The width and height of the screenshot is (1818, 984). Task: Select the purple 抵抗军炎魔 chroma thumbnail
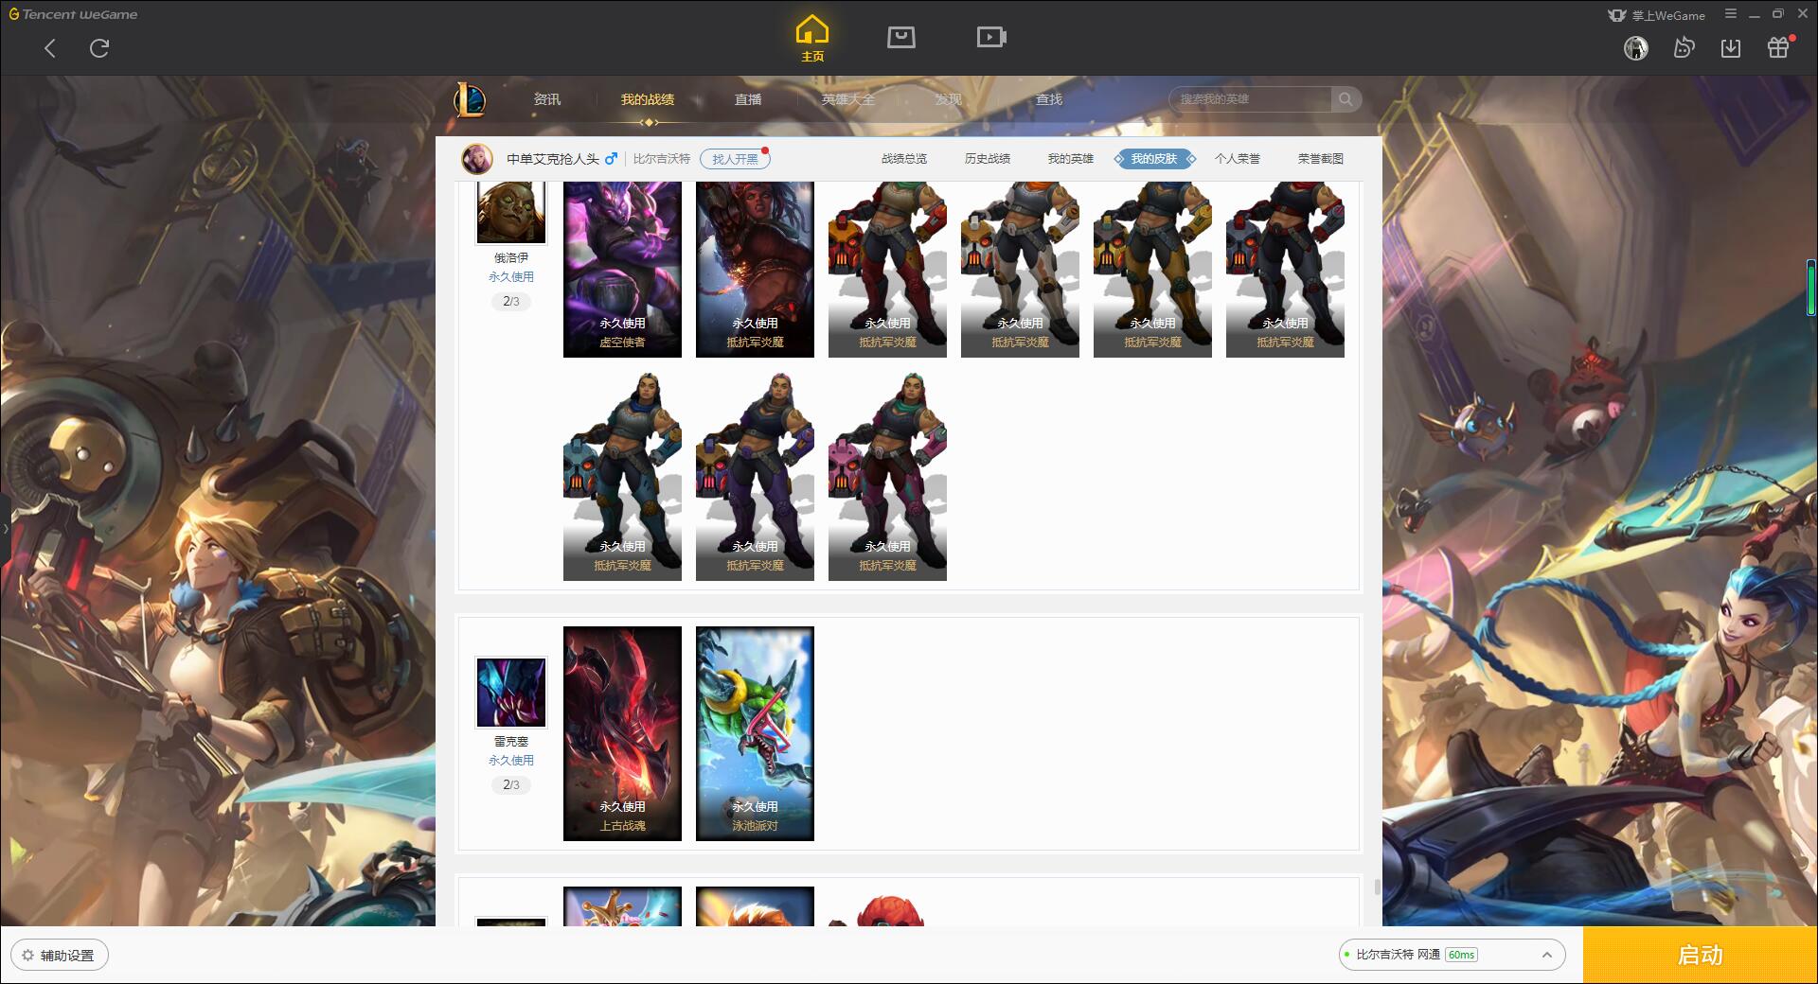pyautogui.click(x=755, y=476)
